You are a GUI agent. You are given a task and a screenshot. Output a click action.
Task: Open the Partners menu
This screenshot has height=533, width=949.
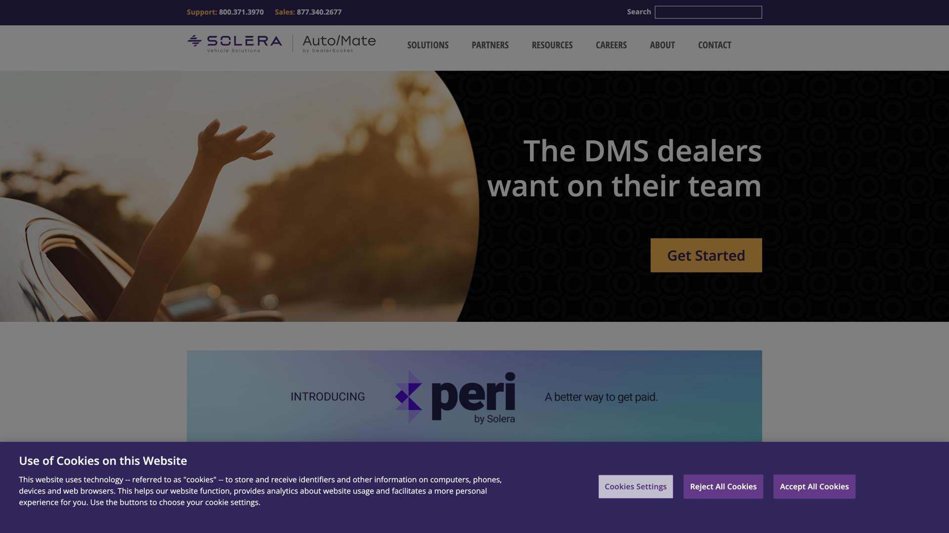pos(490,45)
